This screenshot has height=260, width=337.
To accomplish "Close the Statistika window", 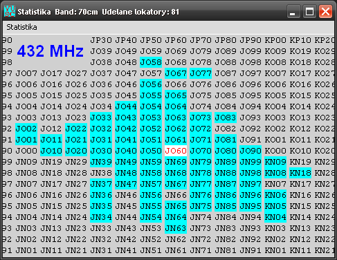I will click(325, 11).
